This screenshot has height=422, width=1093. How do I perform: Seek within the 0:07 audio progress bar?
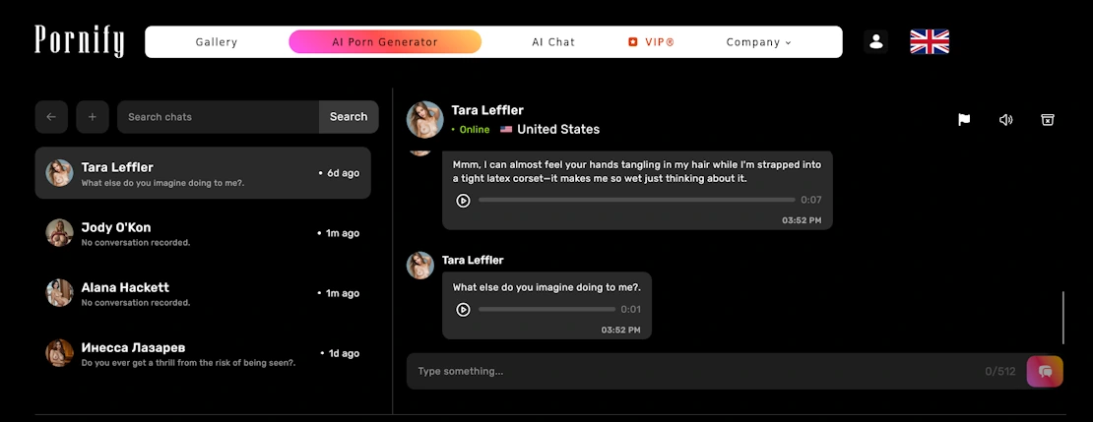coord(636,201)
